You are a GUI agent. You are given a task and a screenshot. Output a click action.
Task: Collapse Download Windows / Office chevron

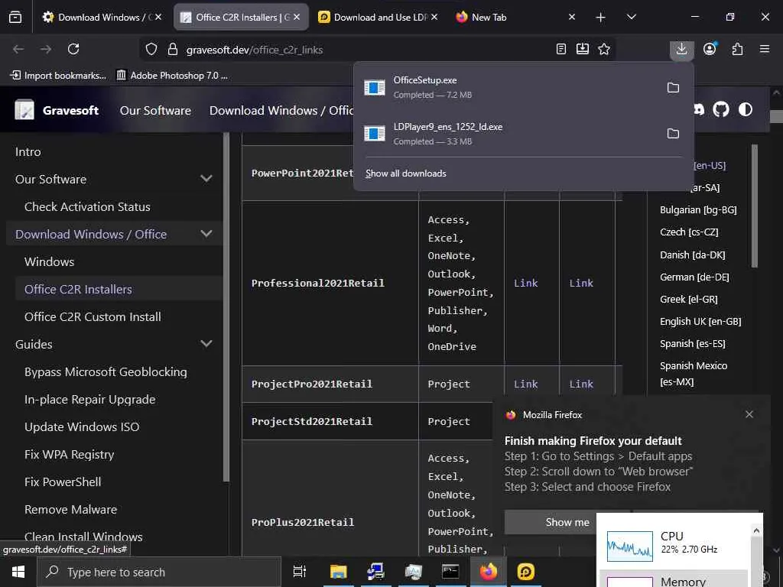coord(206,234)
